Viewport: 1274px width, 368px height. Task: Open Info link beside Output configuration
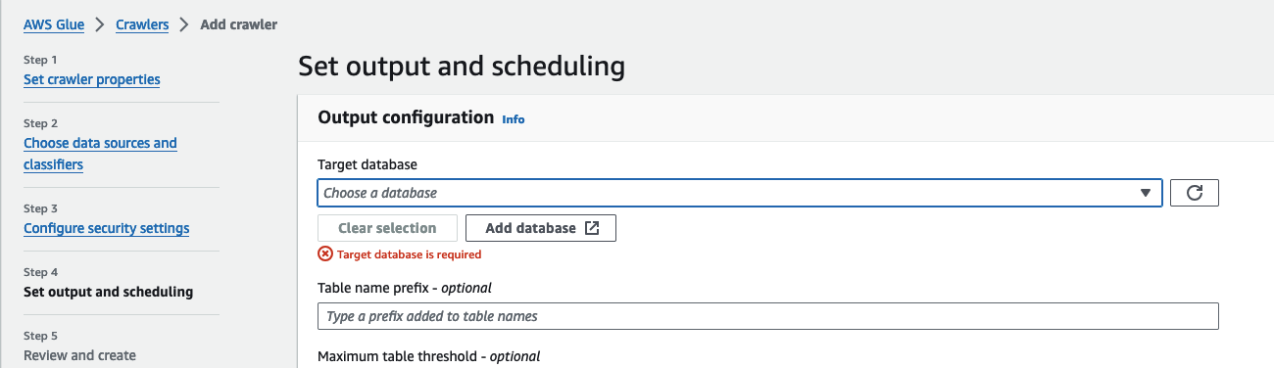tap(514, 119)
